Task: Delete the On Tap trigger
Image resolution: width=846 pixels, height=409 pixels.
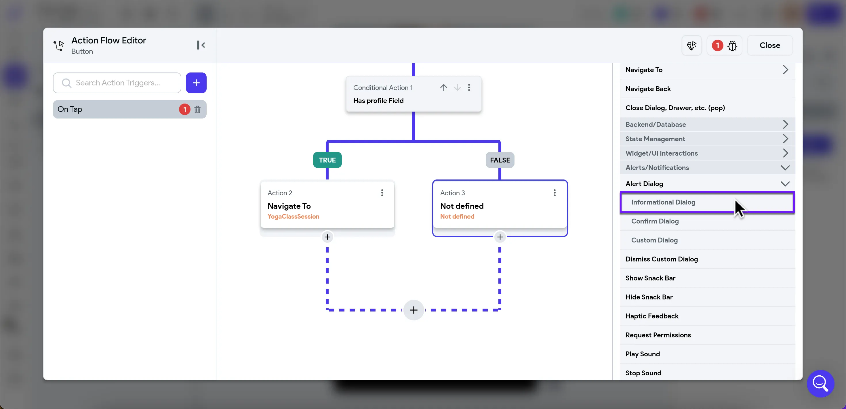Action: click(x=197, y=109)
